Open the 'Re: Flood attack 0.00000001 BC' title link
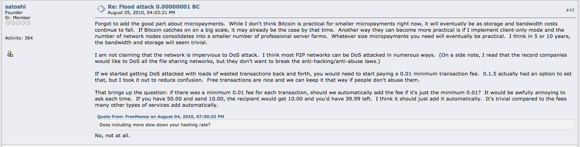The height and width of the screenshot is (147, 580). pyautogui.click(x=154, y=7)
